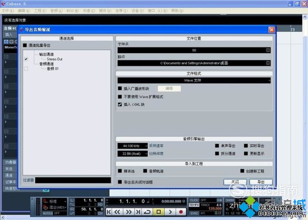Enable 通道批量导出 channel batch export checkbox
This screenshot has height=220, width=308.
point(25,45)
